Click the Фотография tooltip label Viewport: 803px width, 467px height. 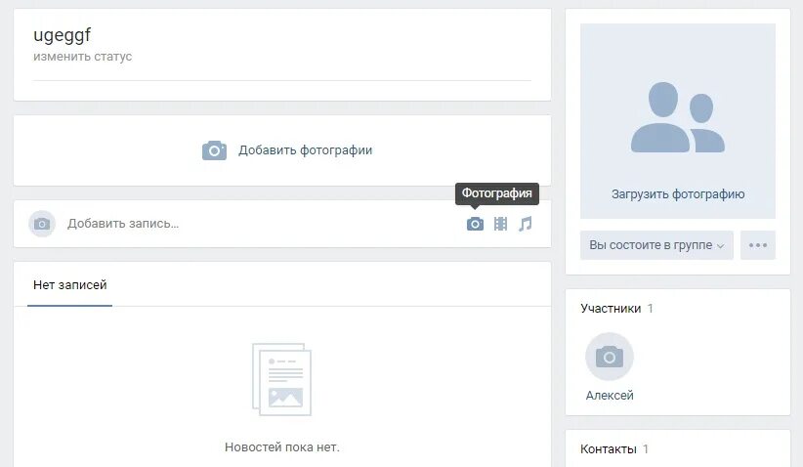pos(497,193)
